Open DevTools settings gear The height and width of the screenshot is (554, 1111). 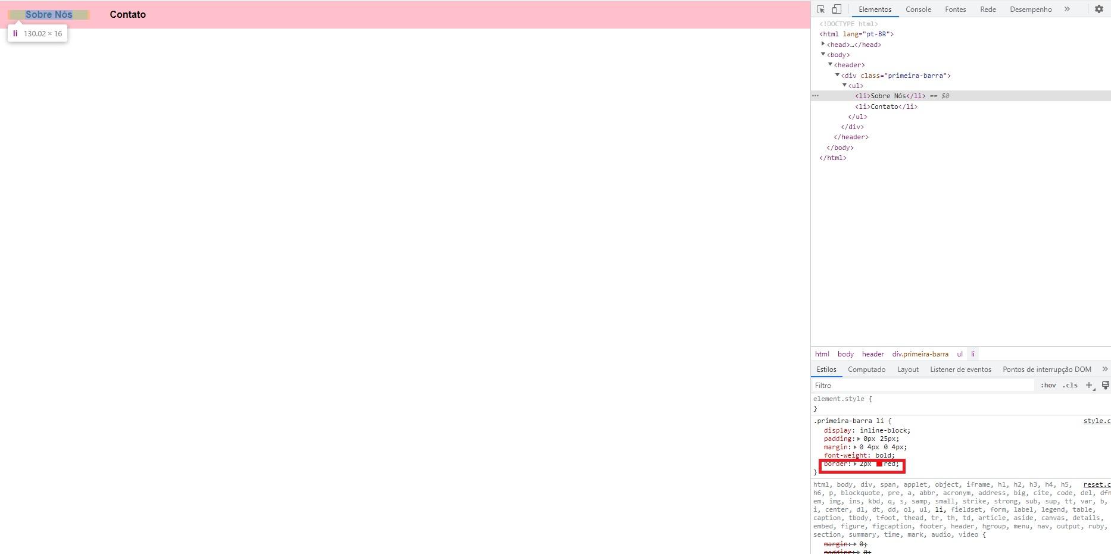1099,9
